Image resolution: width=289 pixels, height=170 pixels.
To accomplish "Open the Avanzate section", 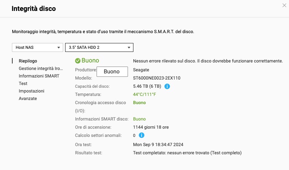I will (x=28, y=98).
